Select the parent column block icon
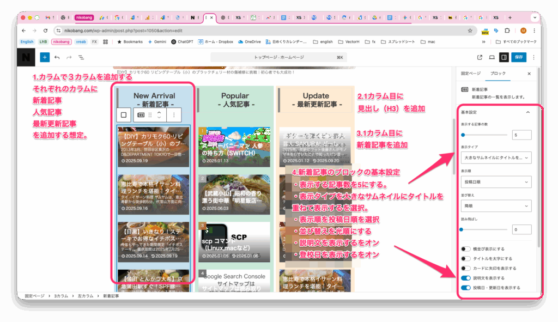Viewport: 558px width, 322px height. click(124, 115)
